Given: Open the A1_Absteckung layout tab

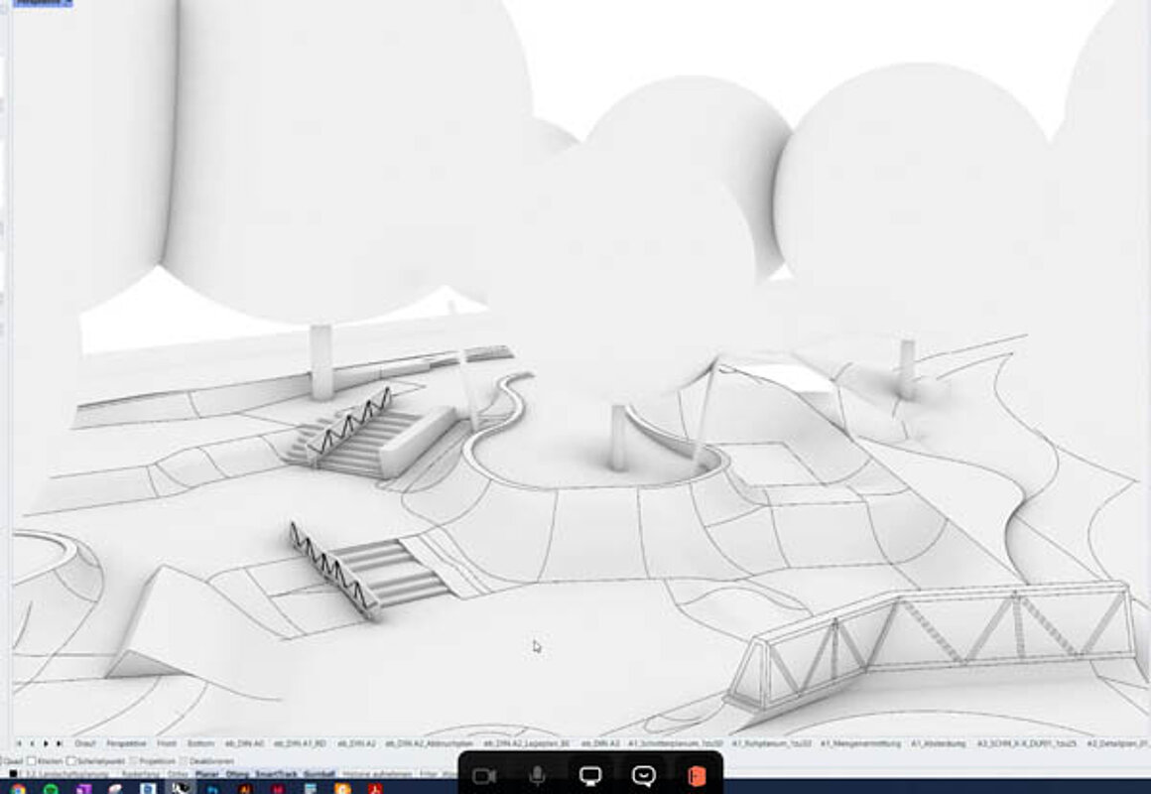Looking at the screenshot, I should (938, 744).
